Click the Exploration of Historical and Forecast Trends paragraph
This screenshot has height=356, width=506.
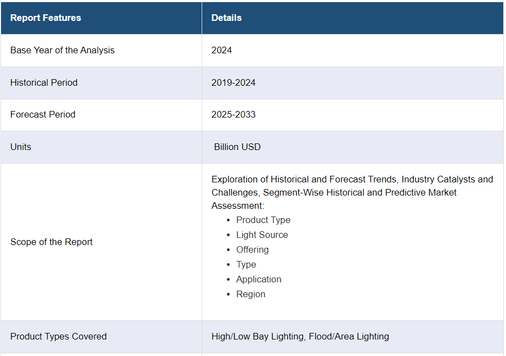click(352, 192)
